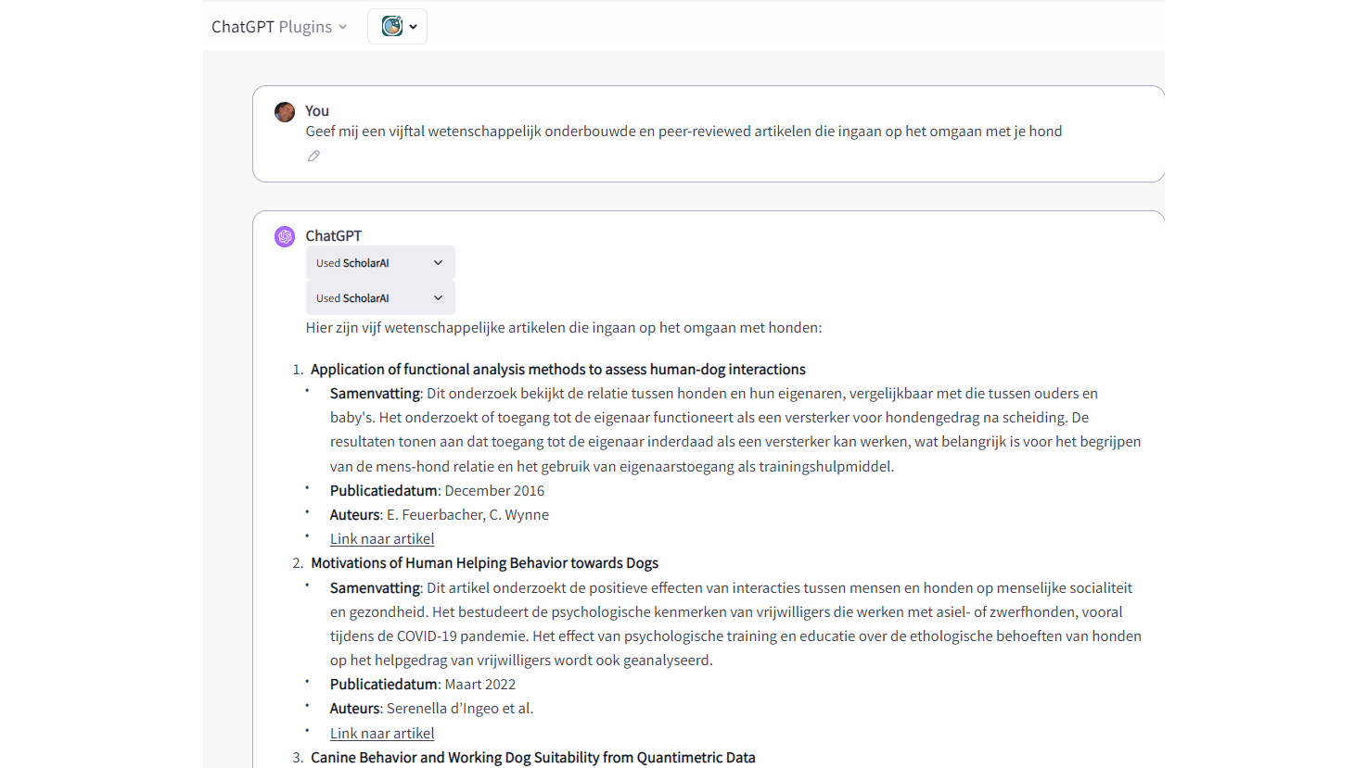Click the pencil edit message icon
Screen dimensions: 1367x768
[313, 157]
